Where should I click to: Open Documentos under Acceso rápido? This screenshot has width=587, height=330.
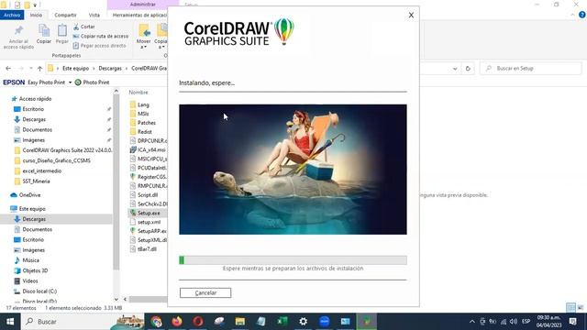click(x=37, y=130)
